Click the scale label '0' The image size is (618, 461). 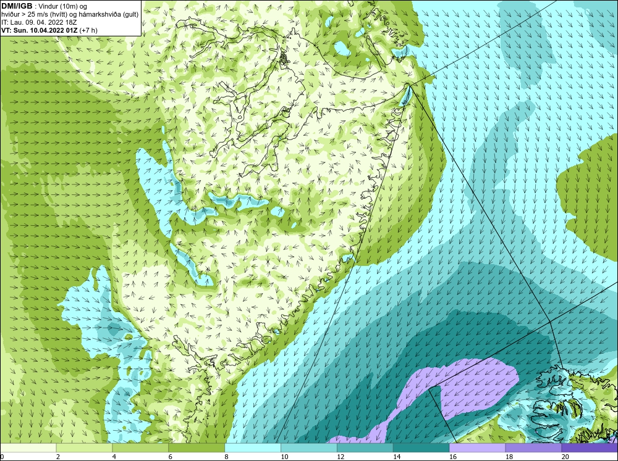point(2,457)
